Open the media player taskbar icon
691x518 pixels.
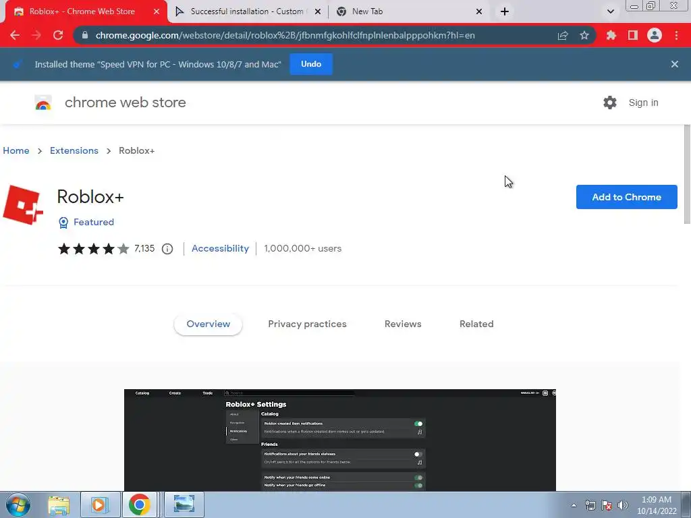pos(100,505)
